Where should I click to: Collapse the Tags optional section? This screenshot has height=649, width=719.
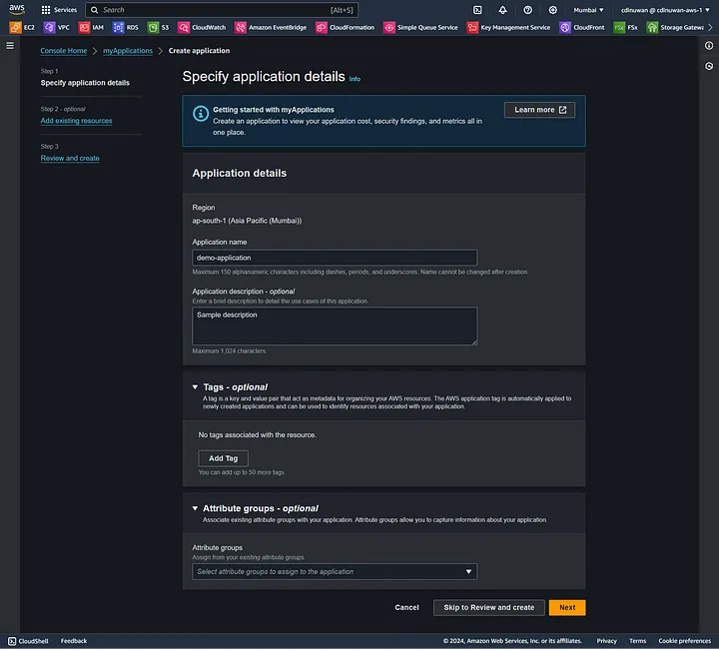click(x=195, y=387)
